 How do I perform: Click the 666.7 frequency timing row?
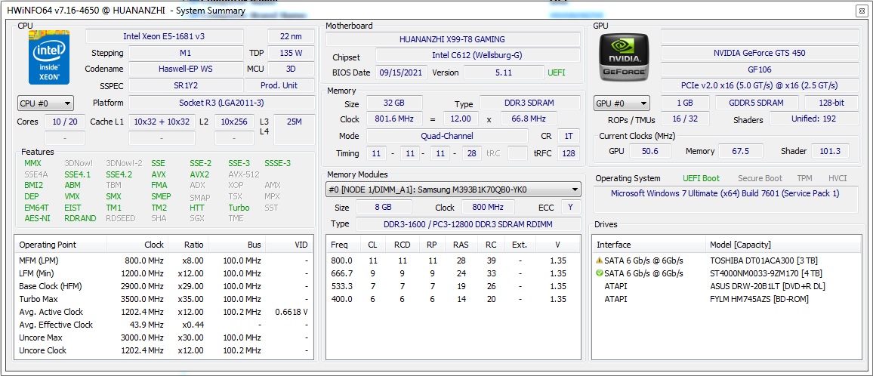click(452, 273)
